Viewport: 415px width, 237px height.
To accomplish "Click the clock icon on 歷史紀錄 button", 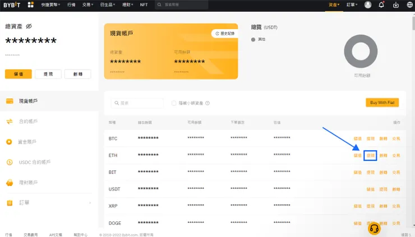I will 217,34.
